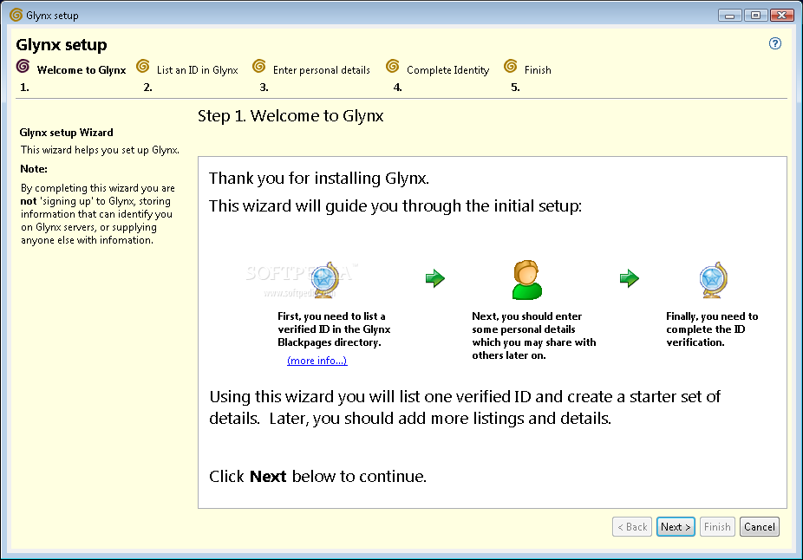Click the 'Glynx setup' page heading
803x560 pixels.
(x=62, y=45)
